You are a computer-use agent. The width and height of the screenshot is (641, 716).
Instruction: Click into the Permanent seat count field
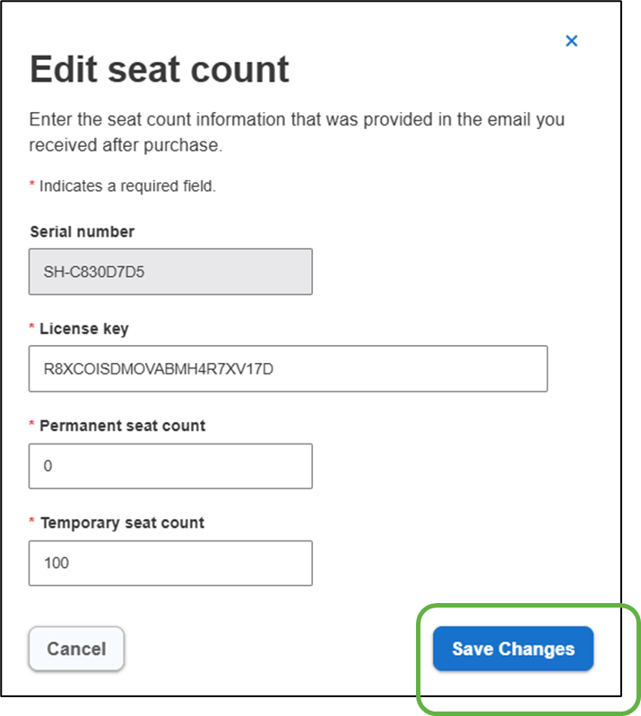click(170, 466)
